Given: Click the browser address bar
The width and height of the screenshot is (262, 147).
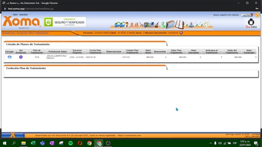Looking at the screenshot, I should [x=130, y=9].
